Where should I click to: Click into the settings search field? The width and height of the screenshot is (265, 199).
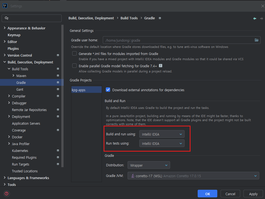(x=32, y=18)
